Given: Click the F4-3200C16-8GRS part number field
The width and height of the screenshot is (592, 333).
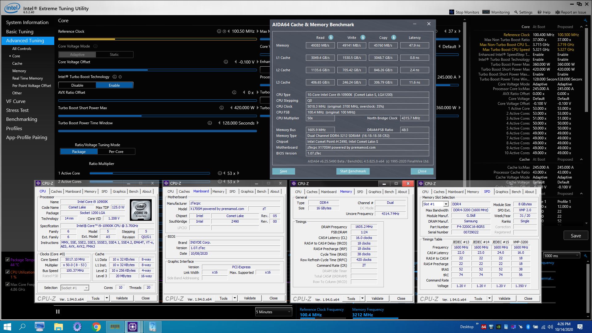Looking at the screenshot, I should pyautogui.click(x=471, y=227).
